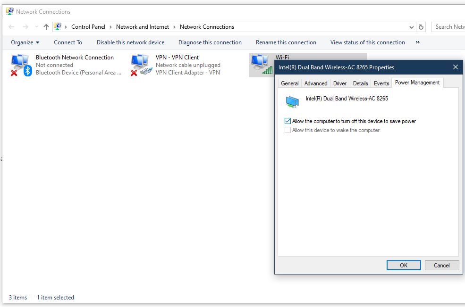Close the Wireless-AC 8265 Properties dialog
Image resolution: width=465 pixels, height=307 pixels.
click(455, 67)
